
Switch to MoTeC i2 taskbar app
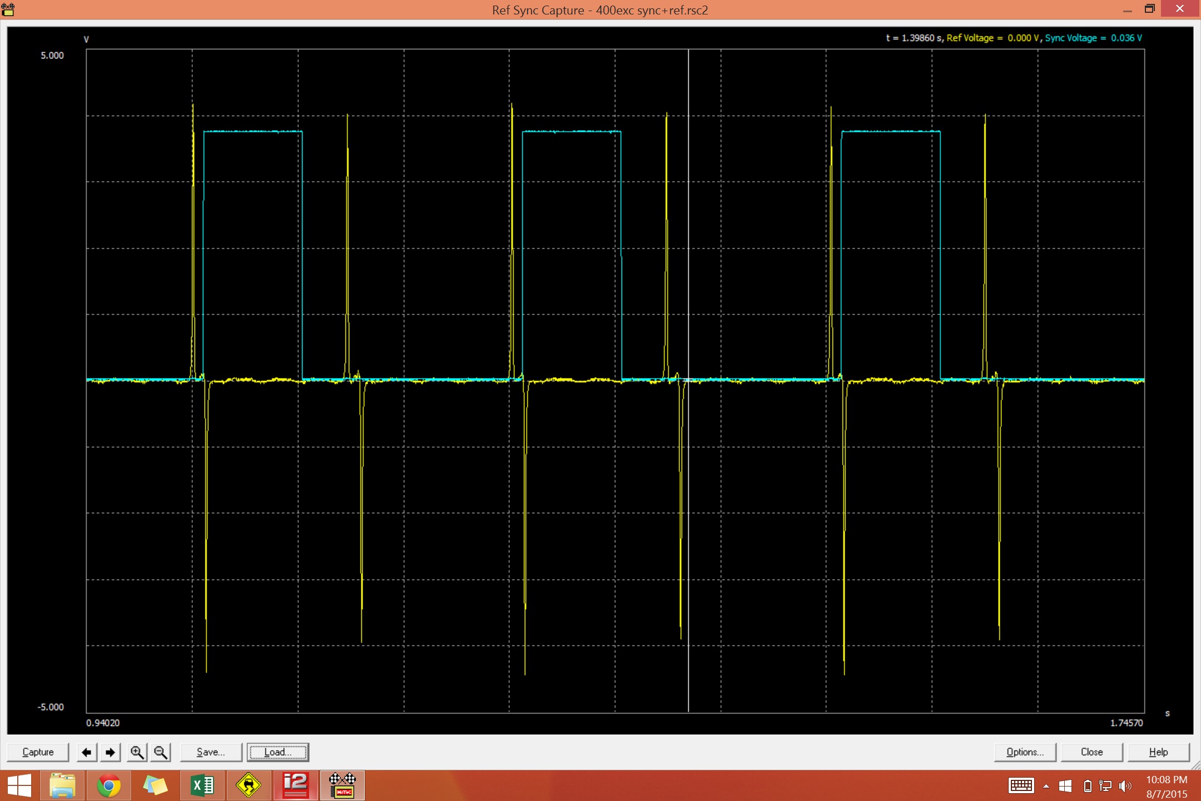[x=295, y=785]
